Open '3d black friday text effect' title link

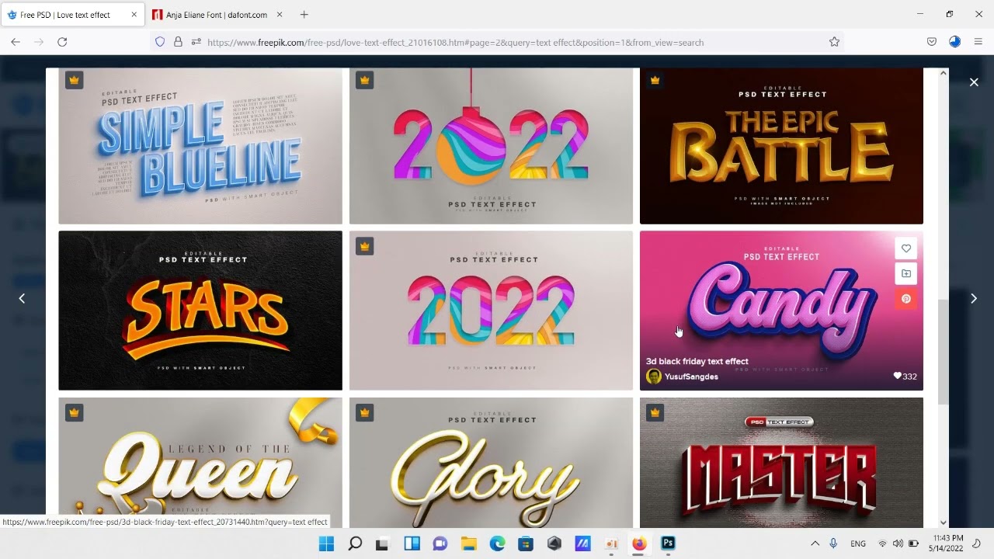click(697, 361)
